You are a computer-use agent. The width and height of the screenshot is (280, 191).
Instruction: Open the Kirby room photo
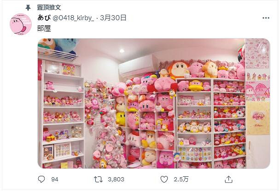click(x=154, y=103)
